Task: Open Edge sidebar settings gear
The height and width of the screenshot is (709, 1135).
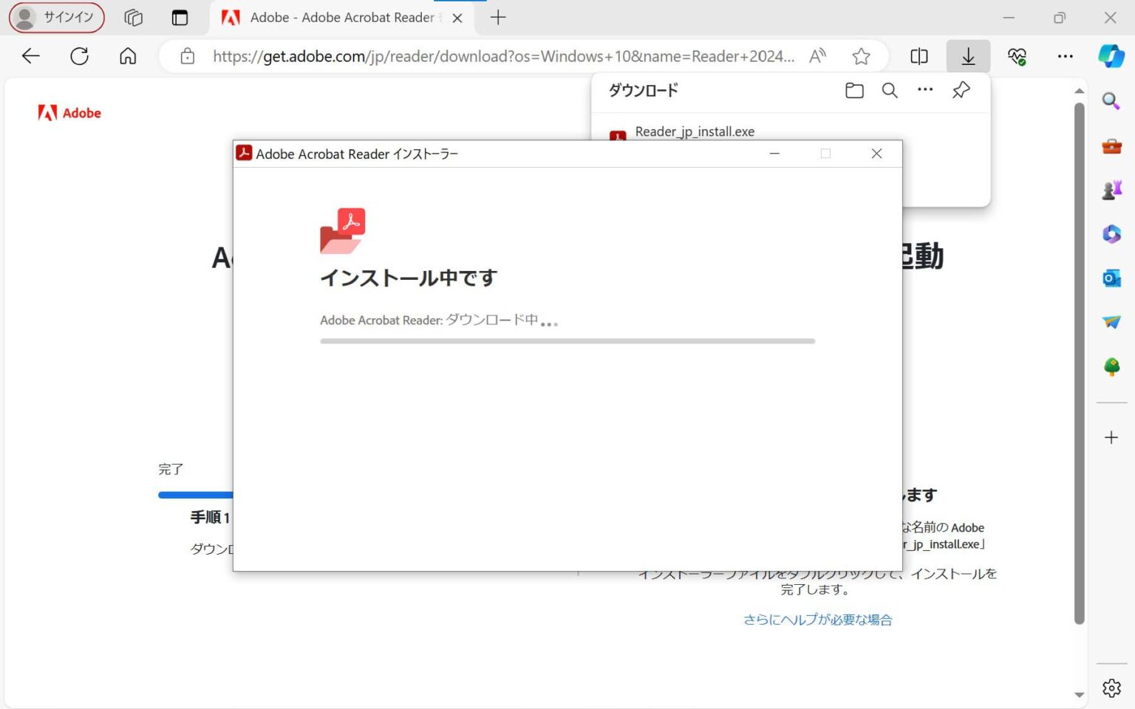Action: pos(1111,688)
